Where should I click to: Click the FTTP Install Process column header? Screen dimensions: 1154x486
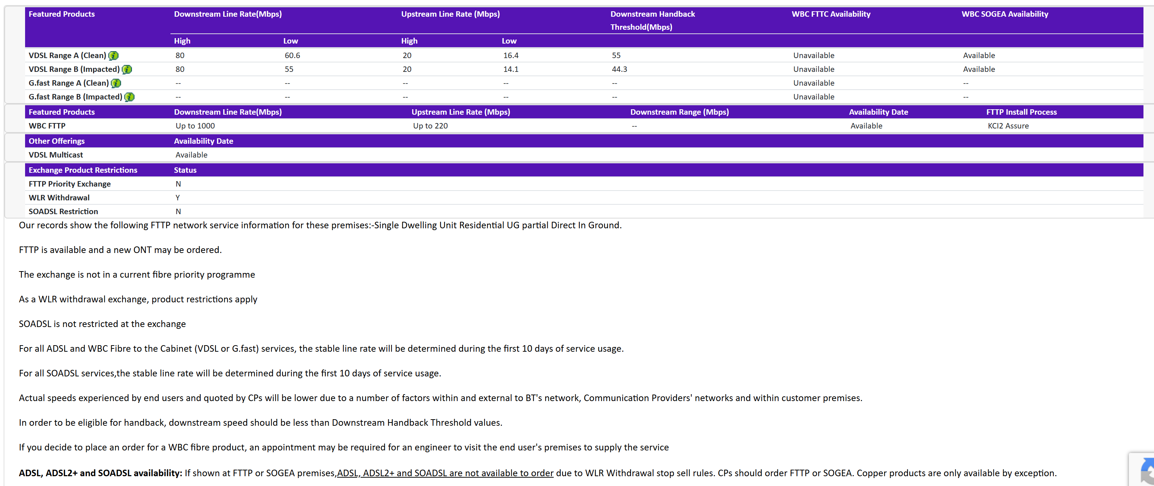pyautogui.click(x=1021, y=112)
